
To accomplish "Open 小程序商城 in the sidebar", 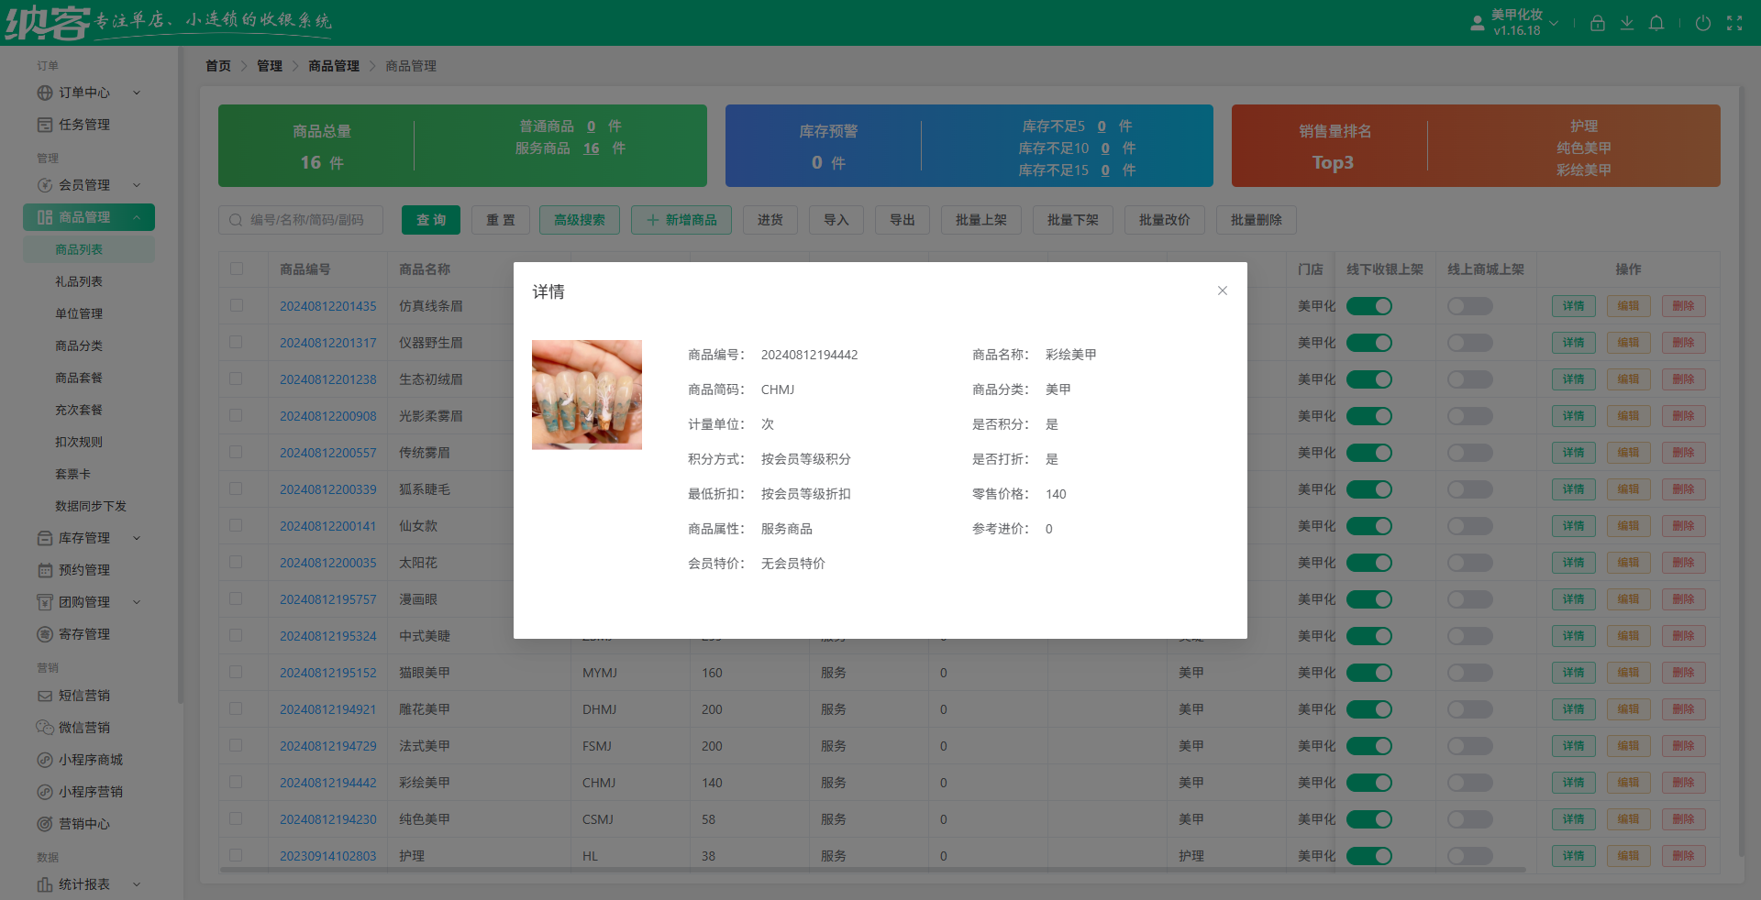I will coord(87,759).
